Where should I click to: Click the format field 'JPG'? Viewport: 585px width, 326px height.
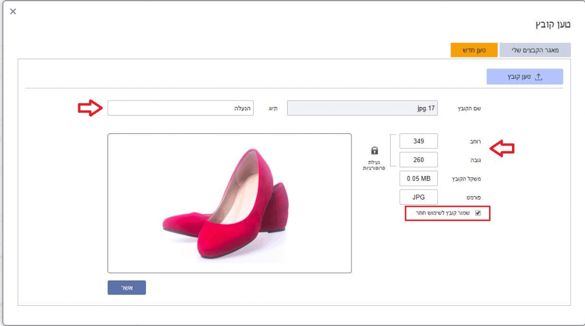pos(419,197)
